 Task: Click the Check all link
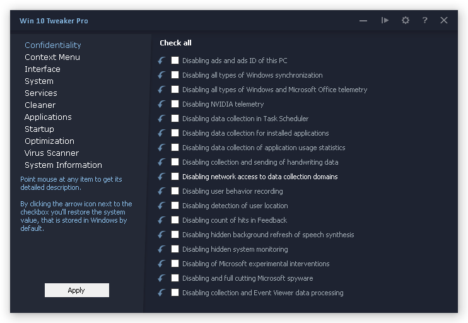(175, 43)
